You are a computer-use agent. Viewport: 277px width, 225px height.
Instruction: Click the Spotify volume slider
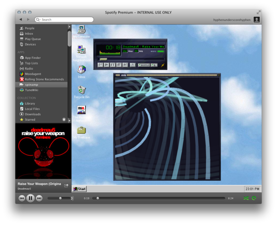tap(60, 198)
